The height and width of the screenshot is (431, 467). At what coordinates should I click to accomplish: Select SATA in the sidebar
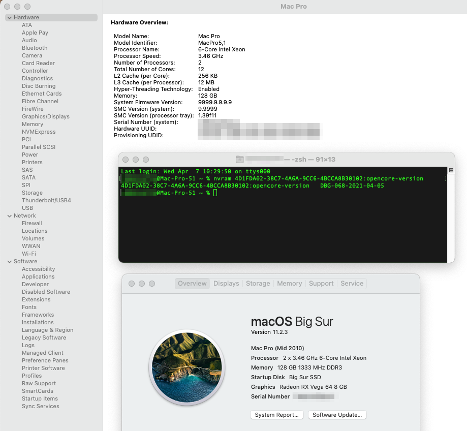pos(28,177)
